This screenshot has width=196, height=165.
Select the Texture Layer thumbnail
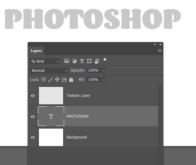pyautogui.click(x=51, y=96)
